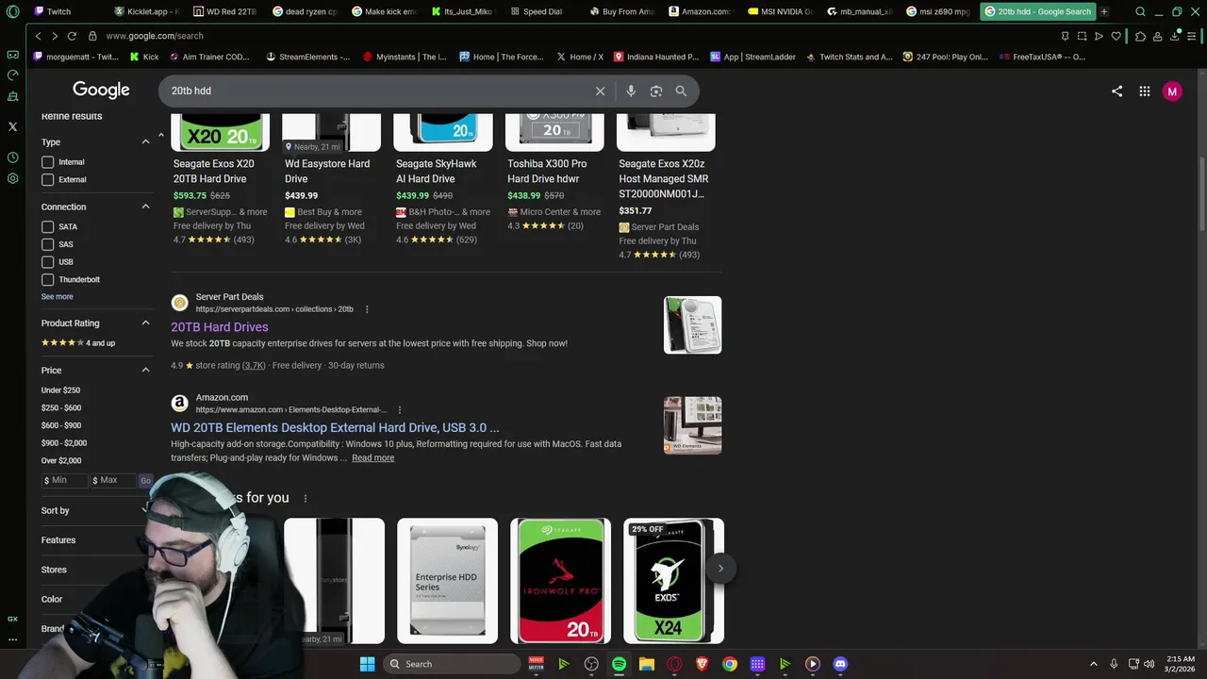The height and width of the screenshot is (679, 1207).
Task: Switch to the Amazon.com tab
Action: pyautogui.click(x=700, y=11)
